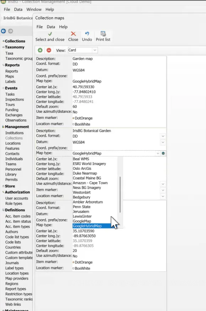Click the Garden map description field

click(x=119, y=59)
